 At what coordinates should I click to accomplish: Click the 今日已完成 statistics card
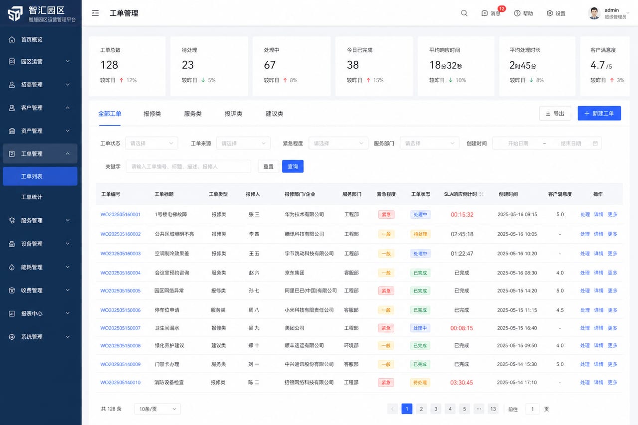(x=374, y=66)
